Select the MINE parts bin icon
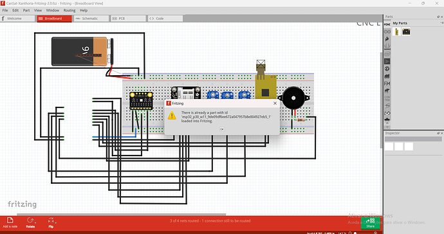The height and width of the screenshot is (234, 444). [x=387, y=24]
